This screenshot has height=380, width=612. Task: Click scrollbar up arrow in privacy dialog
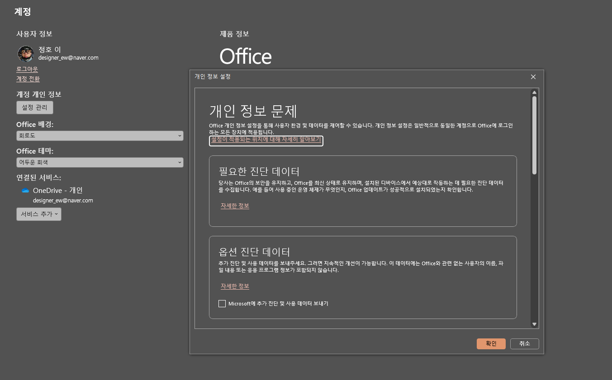pyautogui.click(x=534, y=92)
